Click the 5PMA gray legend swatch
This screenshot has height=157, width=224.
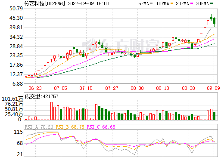pyautogui.click(x=151, y=3)
